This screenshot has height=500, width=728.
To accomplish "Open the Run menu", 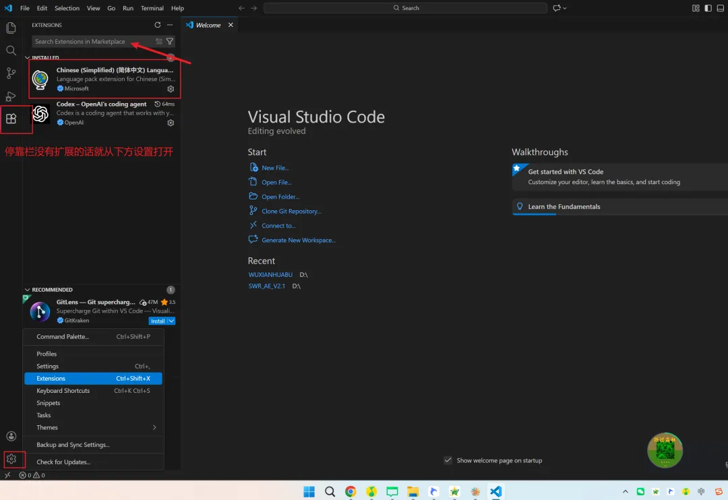I will [127, 8].
